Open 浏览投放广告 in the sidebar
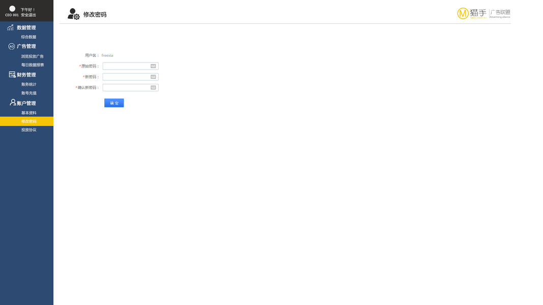This screenshot has width=543, height=305. tap(32, 56)
